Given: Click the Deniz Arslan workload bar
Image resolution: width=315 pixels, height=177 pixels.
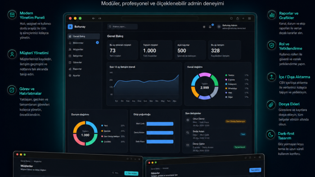Looking at the screenshot, I should click(x=160, y=133).
